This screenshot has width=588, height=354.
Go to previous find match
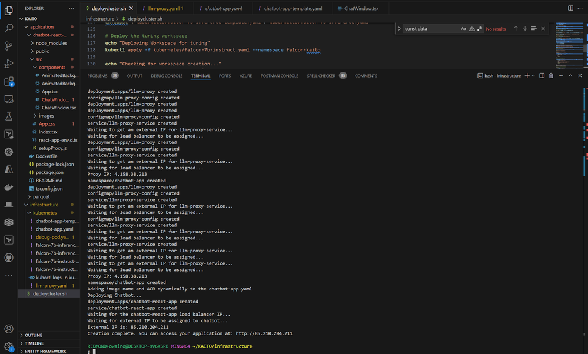(516, 28)
